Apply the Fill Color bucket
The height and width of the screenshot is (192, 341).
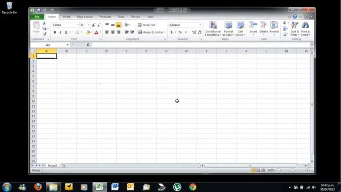point(88,32)
